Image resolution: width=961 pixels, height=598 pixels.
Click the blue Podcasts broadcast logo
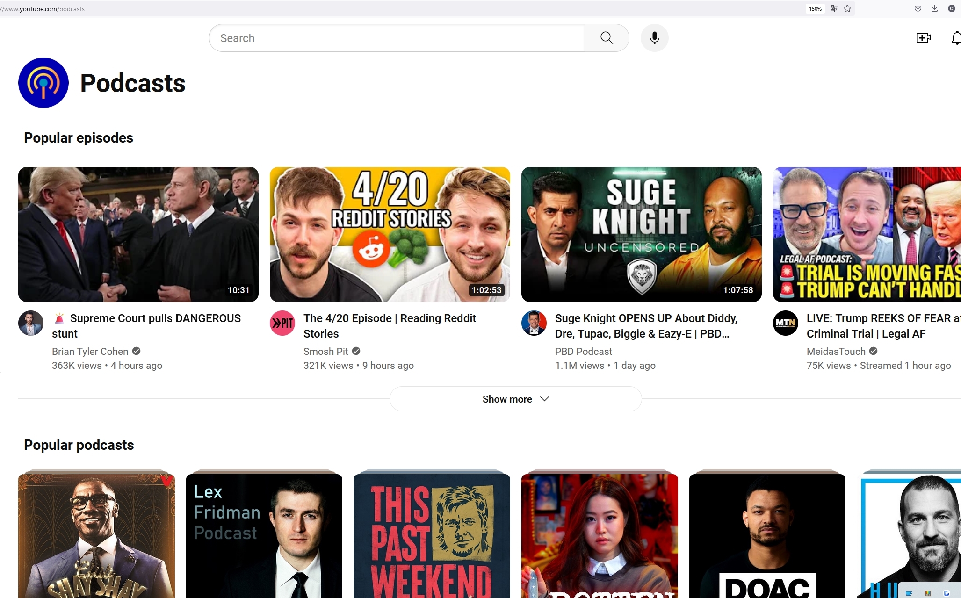point(43,83)
